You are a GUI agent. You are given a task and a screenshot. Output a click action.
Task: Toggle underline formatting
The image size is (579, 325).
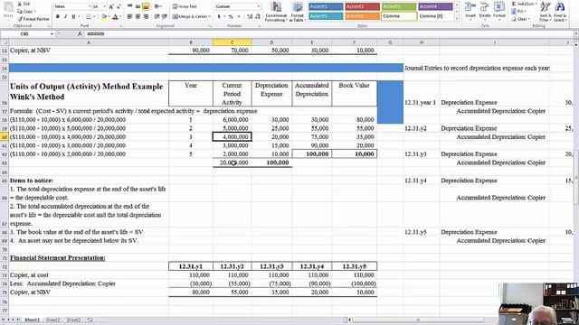coord(73,16)
